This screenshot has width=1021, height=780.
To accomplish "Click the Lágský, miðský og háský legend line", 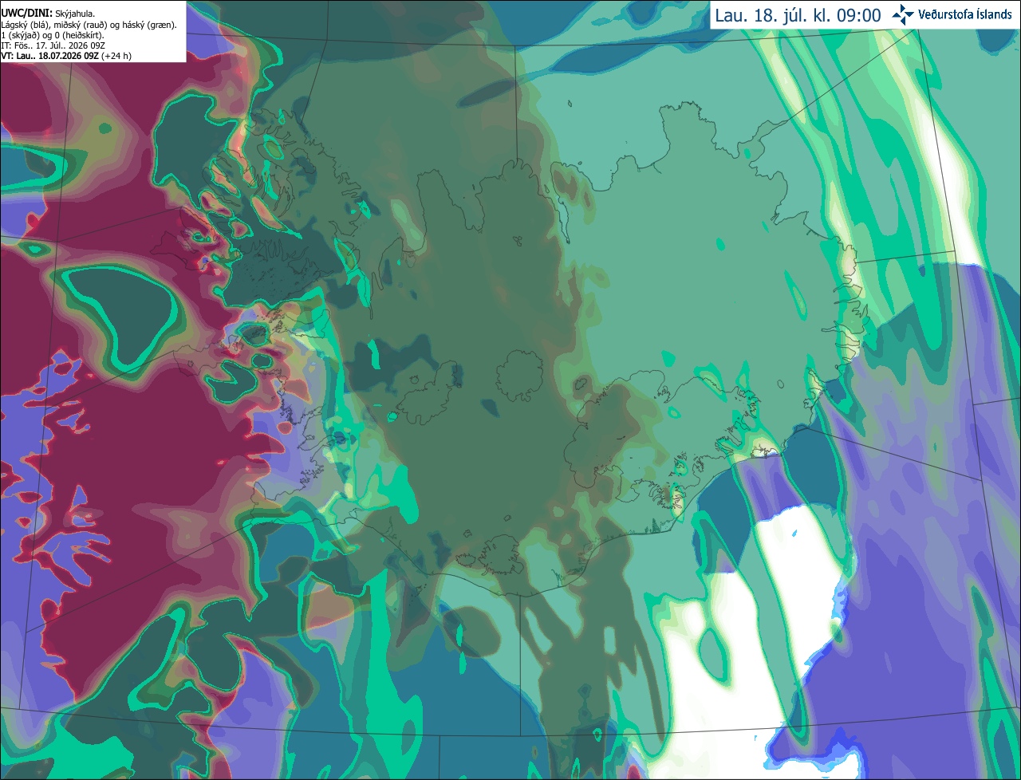I will [89, 25].
